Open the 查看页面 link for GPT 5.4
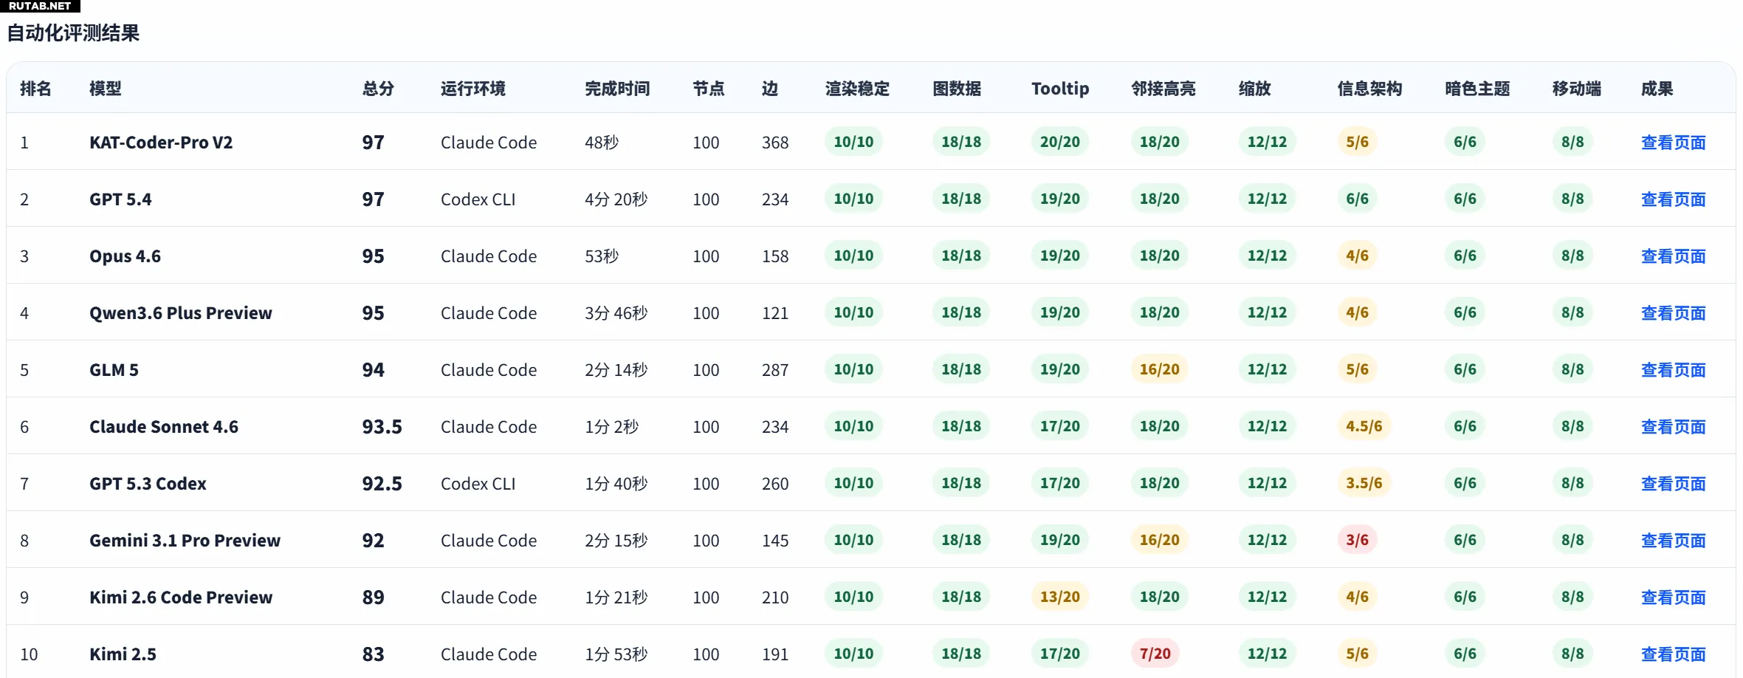The height and width of the screenshot is (678, 1743). click(1673, 199)
